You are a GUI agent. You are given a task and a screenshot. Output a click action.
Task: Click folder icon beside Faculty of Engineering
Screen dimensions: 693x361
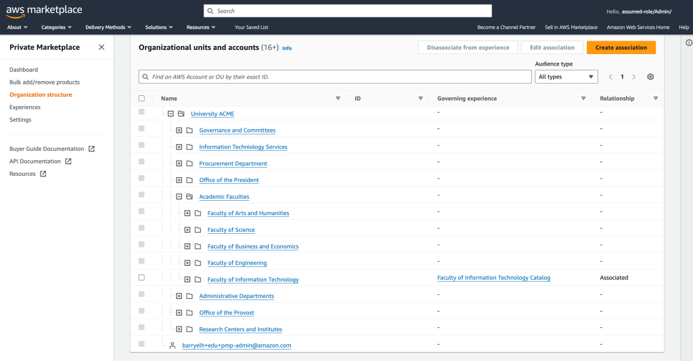[x=198, y=263]
